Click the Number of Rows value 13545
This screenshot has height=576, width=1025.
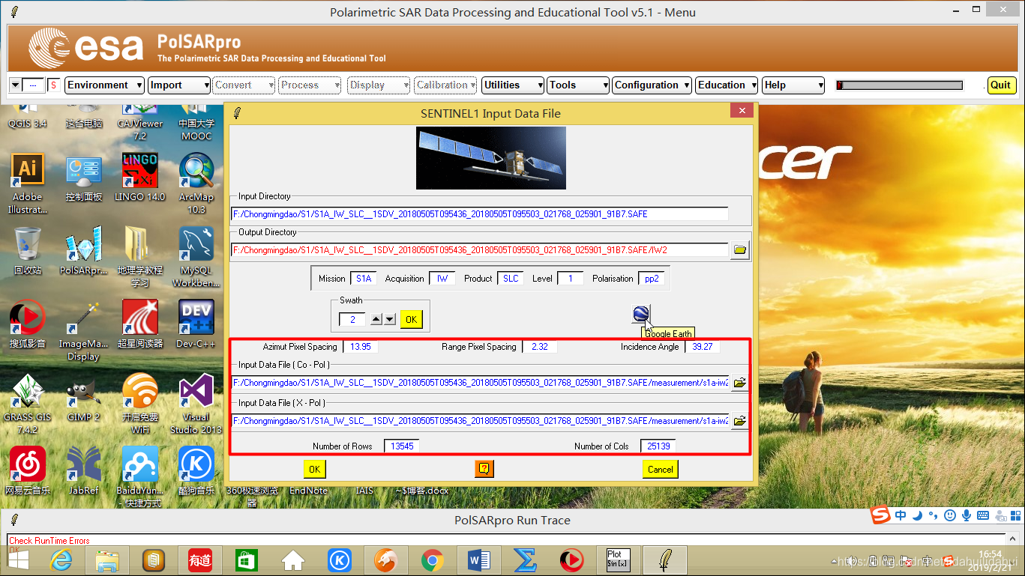pyautogui.click(x=402, y=446)
